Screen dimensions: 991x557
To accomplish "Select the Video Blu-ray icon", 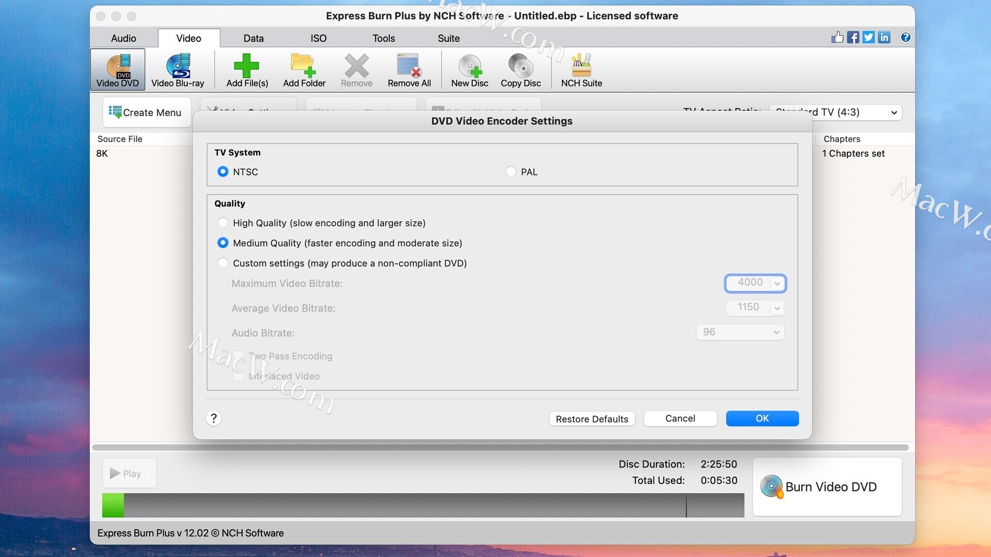I will click(178, 70).
